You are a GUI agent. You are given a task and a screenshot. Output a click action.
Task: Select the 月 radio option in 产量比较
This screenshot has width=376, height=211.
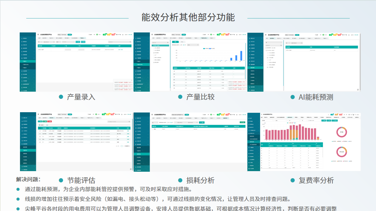tap(180, 45)
